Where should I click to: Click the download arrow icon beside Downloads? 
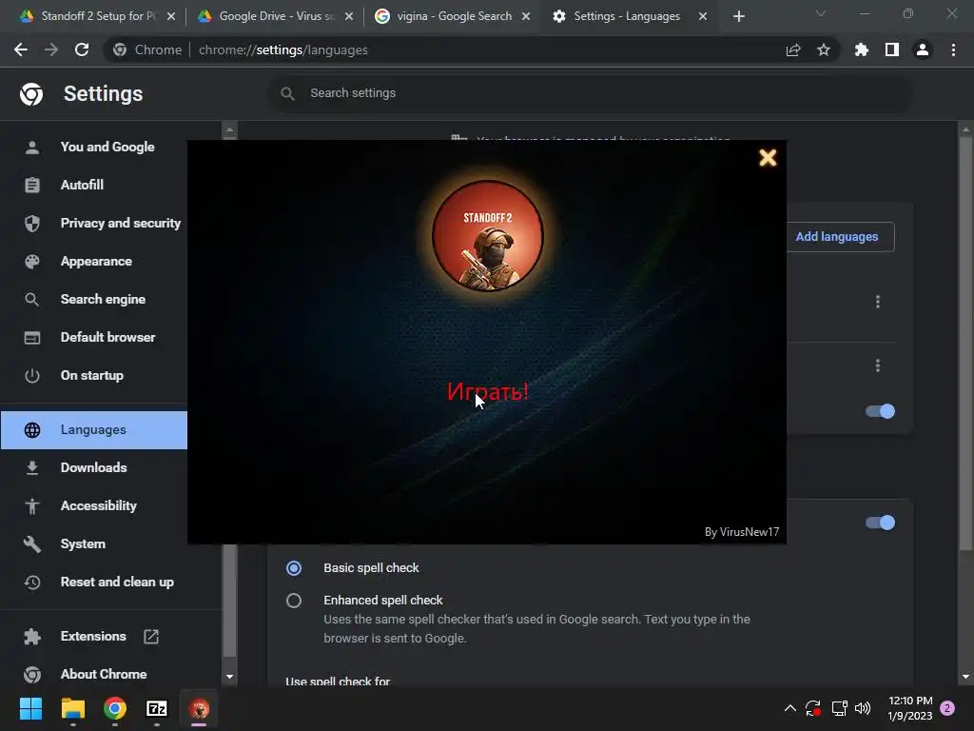pyautogui.click(x=32, y=468)
